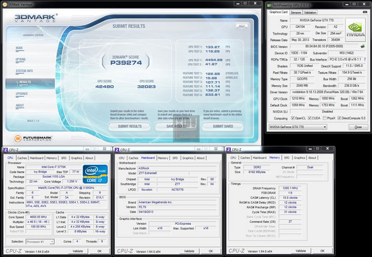372x257 pixels.
Task: Click the middle CPU-Z window's title icon
Action: [x=117, y=150]
